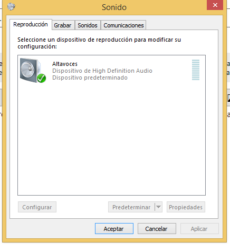Select the Reproducción tab

click(31, 24)
